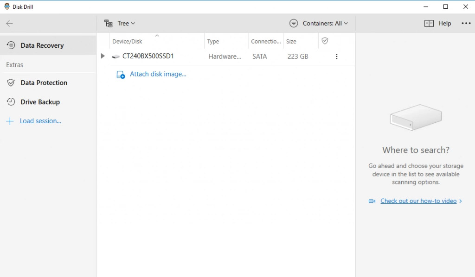This screenshot has height=277, width=475.
Task: Sort by the Device/Disk column header
Action: pos(127,41)
